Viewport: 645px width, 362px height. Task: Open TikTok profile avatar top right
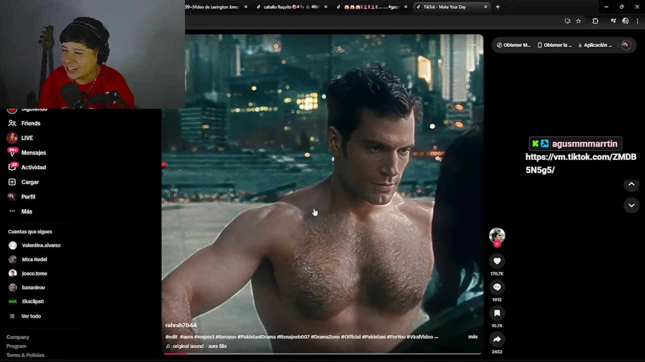(626, 45)
